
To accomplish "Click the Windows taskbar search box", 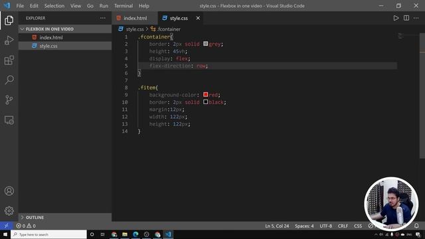I will pyautogui.click(x=48, y=234).
